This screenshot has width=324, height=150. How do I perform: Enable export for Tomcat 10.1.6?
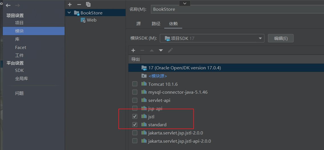point(135,84)
